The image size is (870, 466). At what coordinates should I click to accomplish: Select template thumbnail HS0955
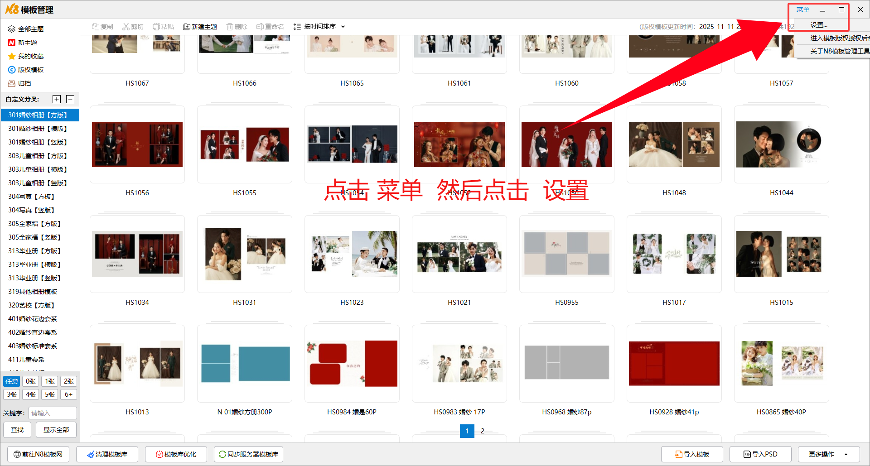tap(567, 254)
